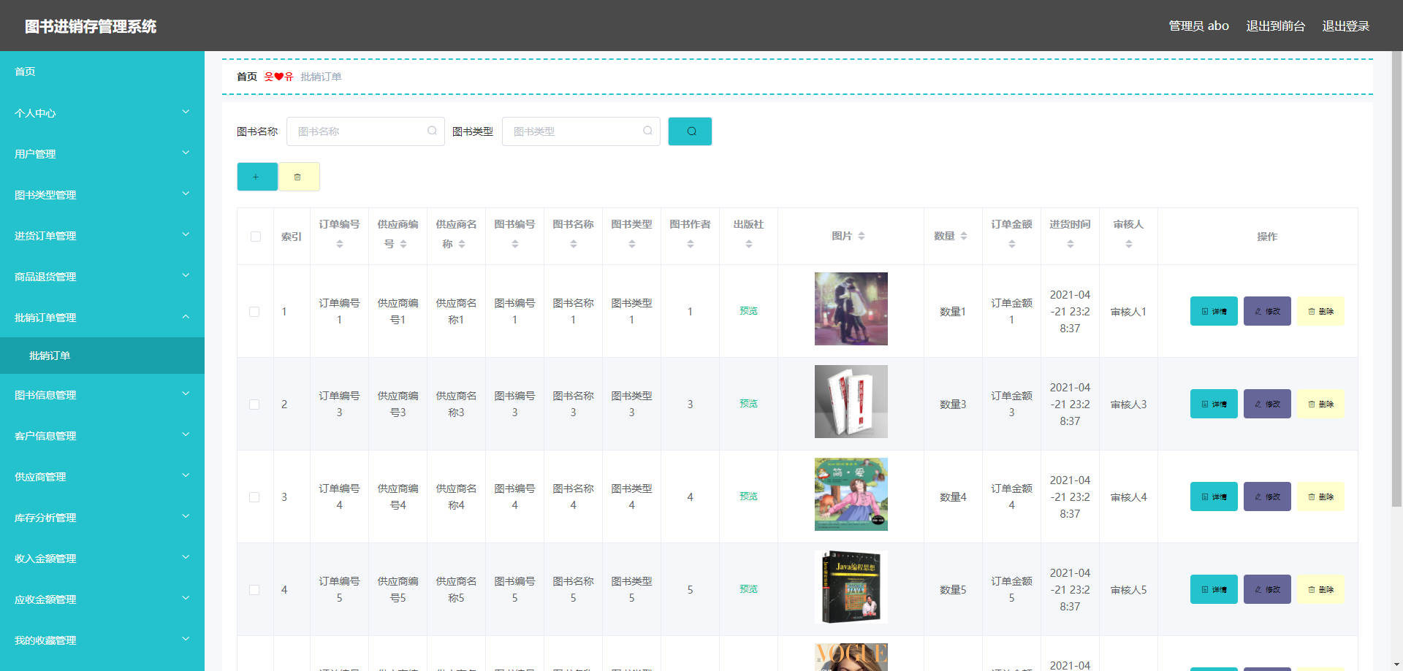Sort table by 订单金额 column

click(1011, 244)
